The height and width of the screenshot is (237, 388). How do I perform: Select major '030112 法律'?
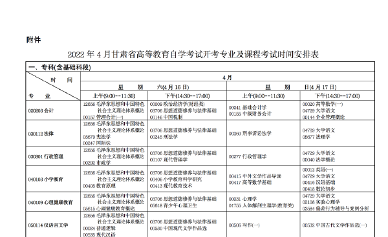(x=41, y=134)
